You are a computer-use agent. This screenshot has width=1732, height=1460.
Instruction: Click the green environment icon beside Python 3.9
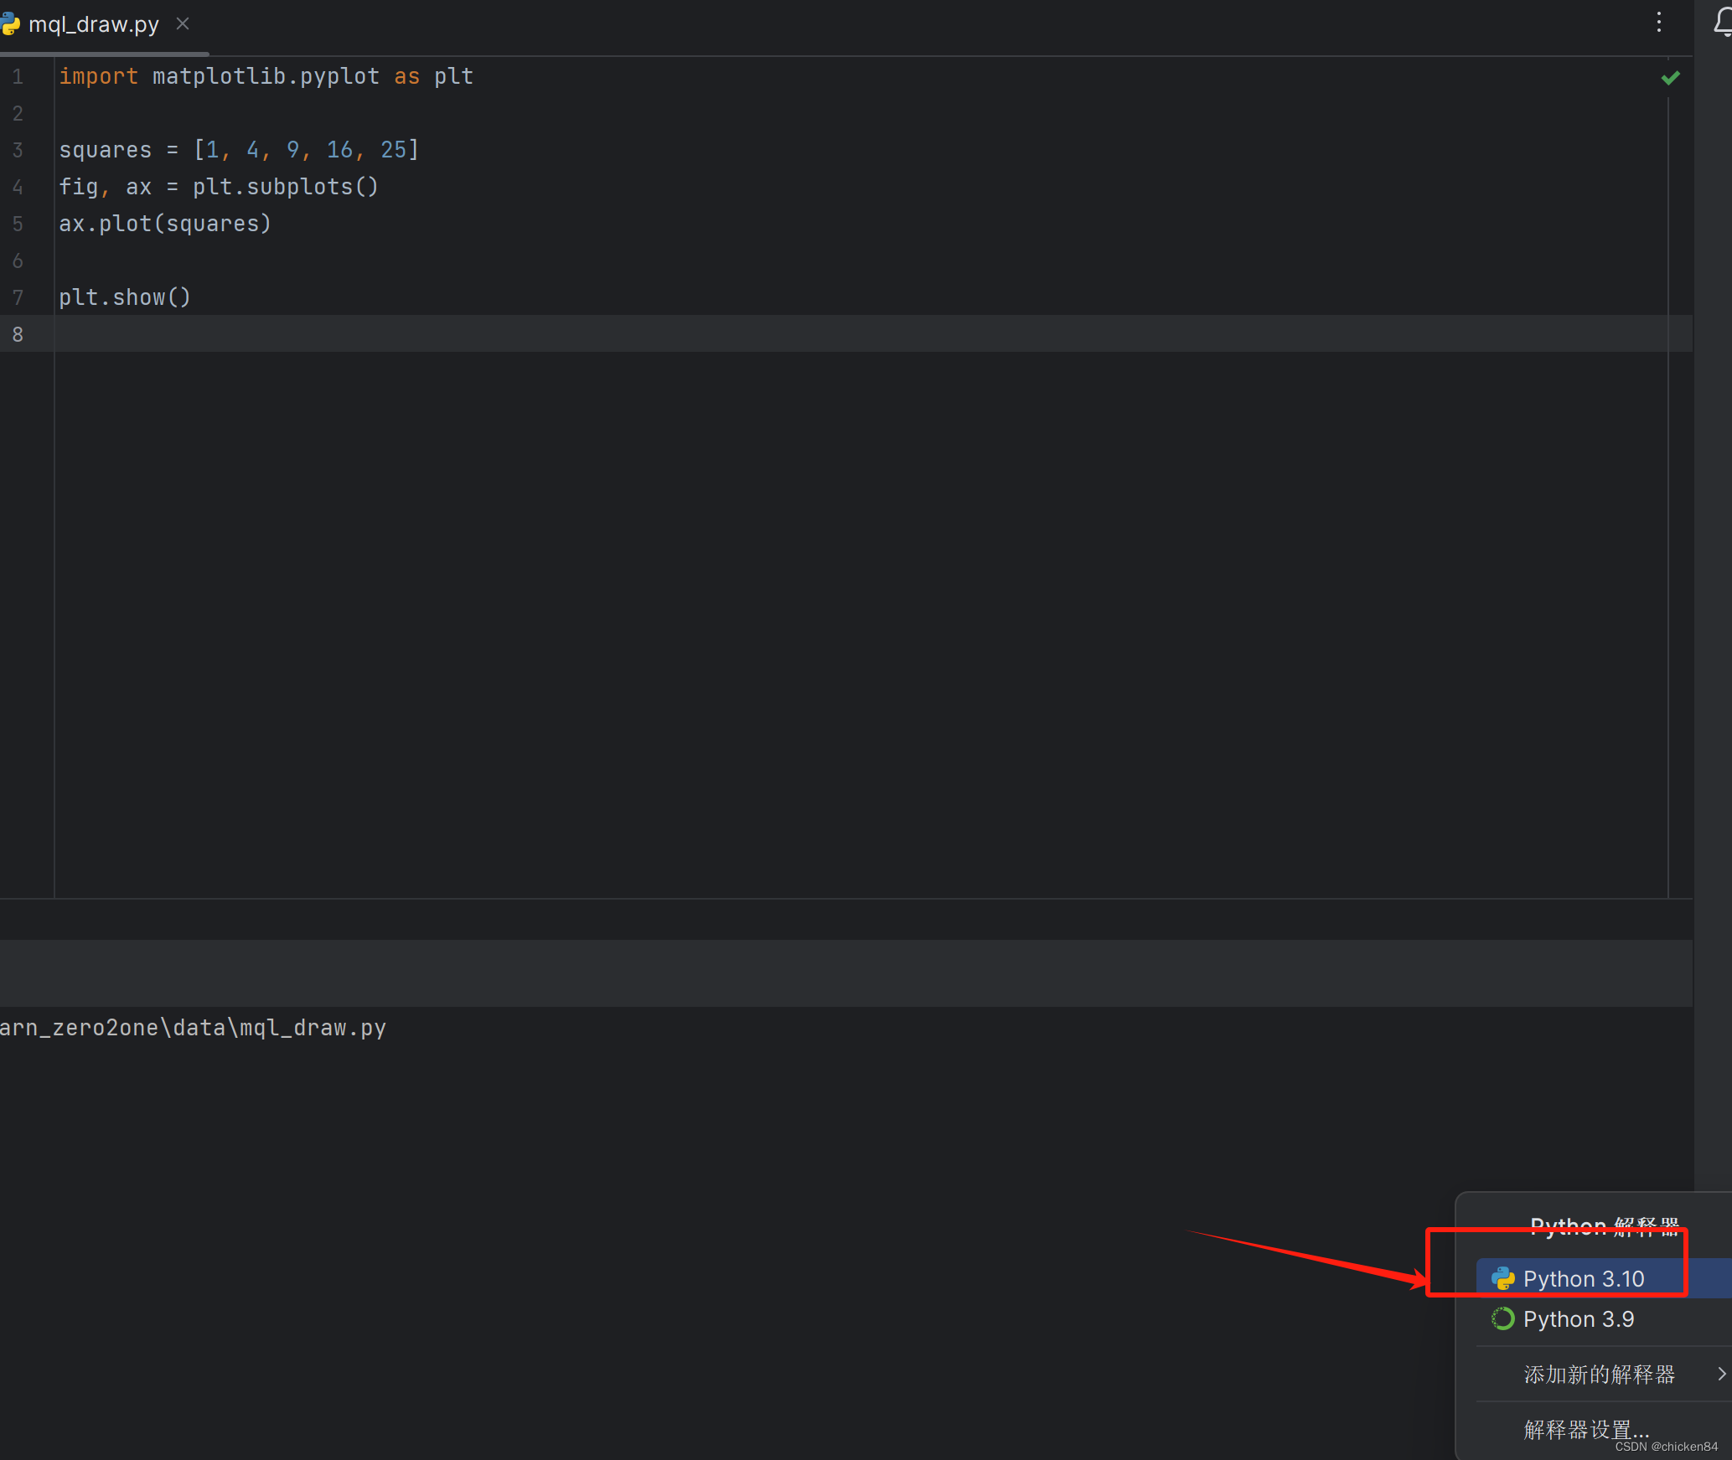[x=1502, y=1318]
